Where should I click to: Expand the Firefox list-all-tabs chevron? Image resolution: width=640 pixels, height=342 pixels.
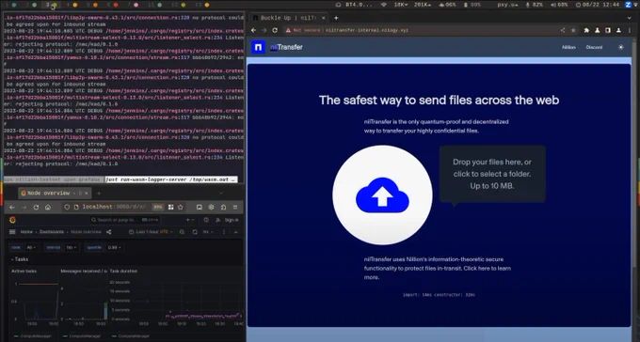(221, 193)
